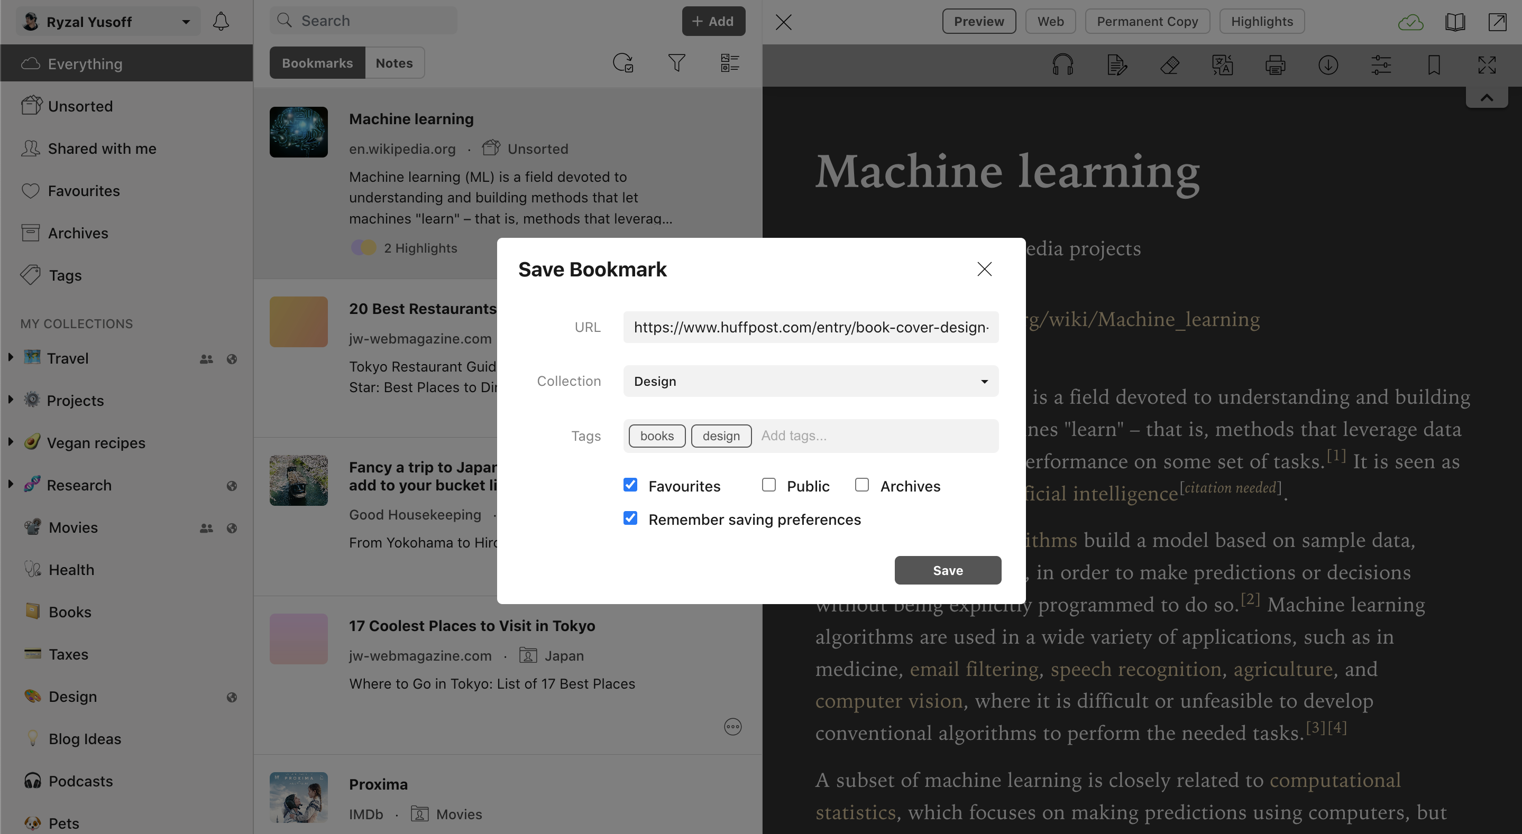Open reader settings sliders icon

coord(1381,64)
